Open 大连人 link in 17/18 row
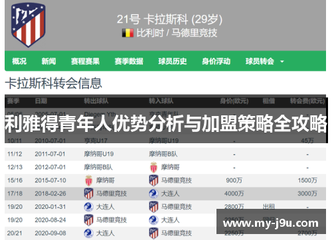 (x=170, y=194)
